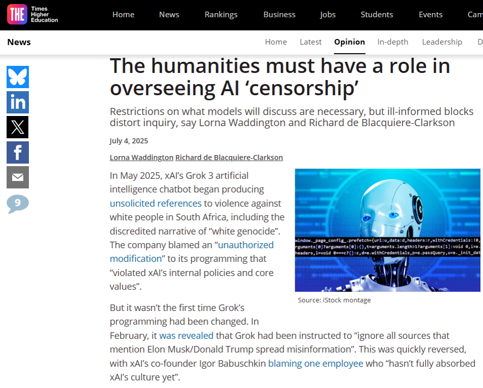This screenshot has width=483, height=388.
Task: Switch to In-depth tab
Action: tap(393, 42)
